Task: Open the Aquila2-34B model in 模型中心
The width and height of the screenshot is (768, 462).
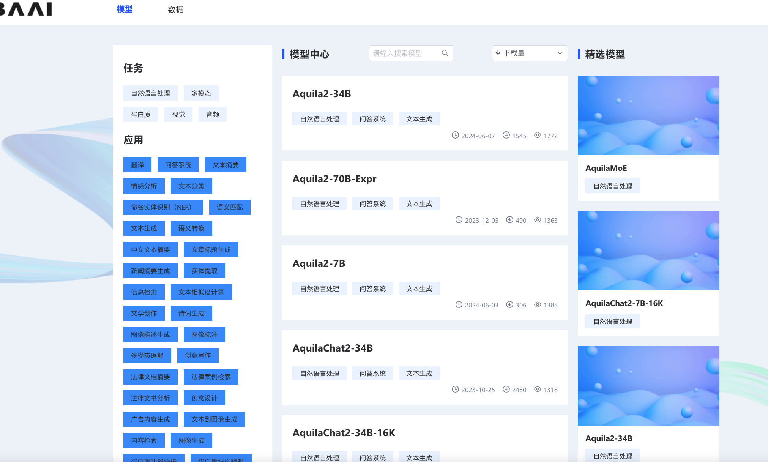Action: [x=322, y=94]
